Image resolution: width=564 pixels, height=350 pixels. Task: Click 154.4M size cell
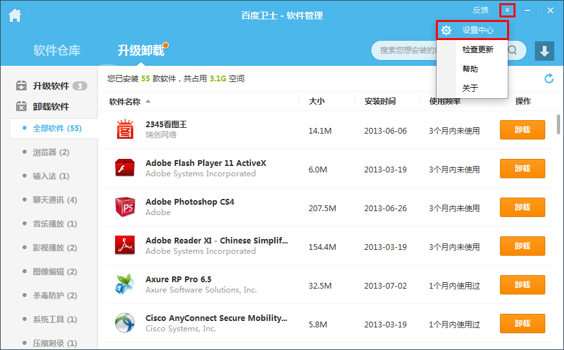coord(322,247)
